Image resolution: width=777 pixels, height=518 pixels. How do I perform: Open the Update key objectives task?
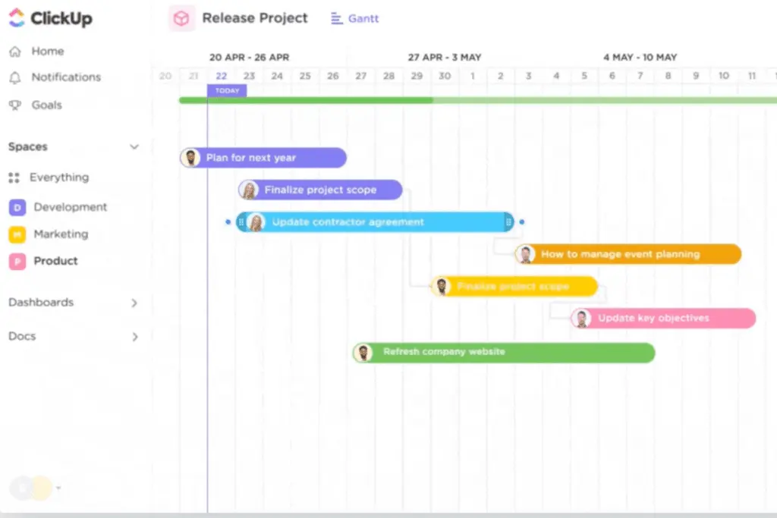663,319
